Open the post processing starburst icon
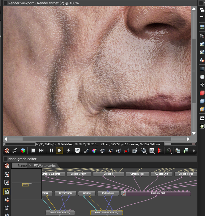The image size is (205, 216). click(202, 126)
